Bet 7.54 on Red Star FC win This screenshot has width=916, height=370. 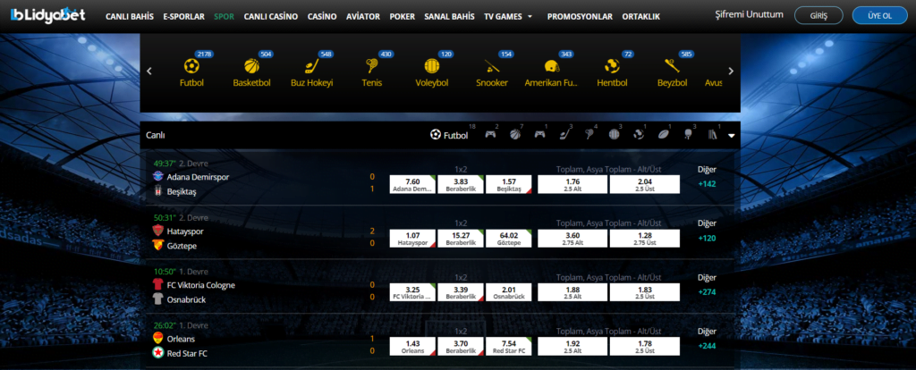pos(508,346)
